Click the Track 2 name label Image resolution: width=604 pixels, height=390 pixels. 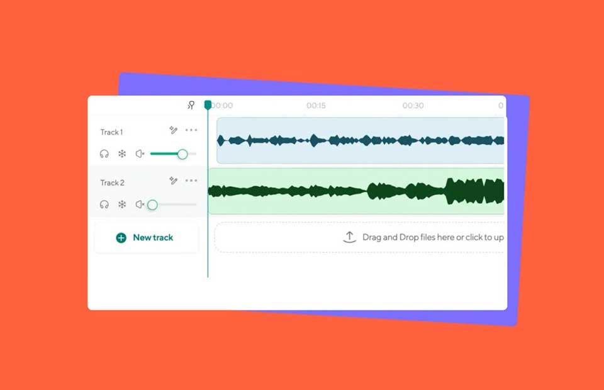(x=113, y=182)
